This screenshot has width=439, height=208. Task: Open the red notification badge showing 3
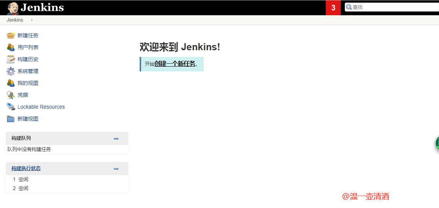tap(333, 8)
